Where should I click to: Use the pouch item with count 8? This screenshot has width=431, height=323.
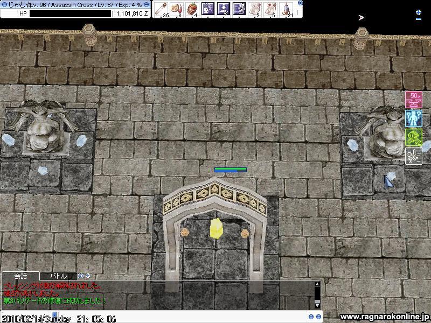coord(176,9)
